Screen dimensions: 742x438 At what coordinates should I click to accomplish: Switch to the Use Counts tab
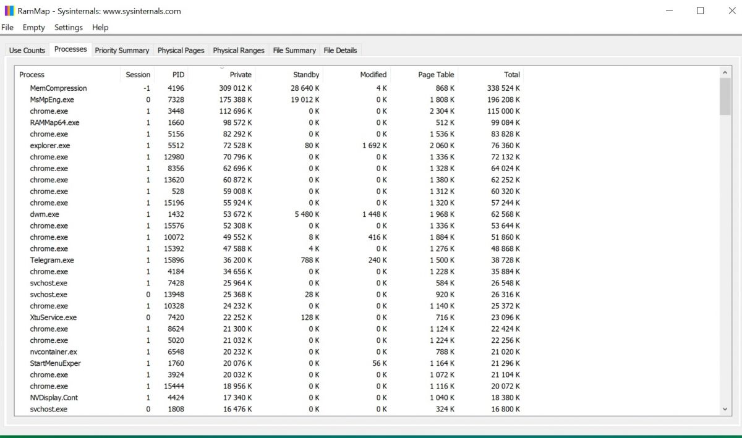27,51
